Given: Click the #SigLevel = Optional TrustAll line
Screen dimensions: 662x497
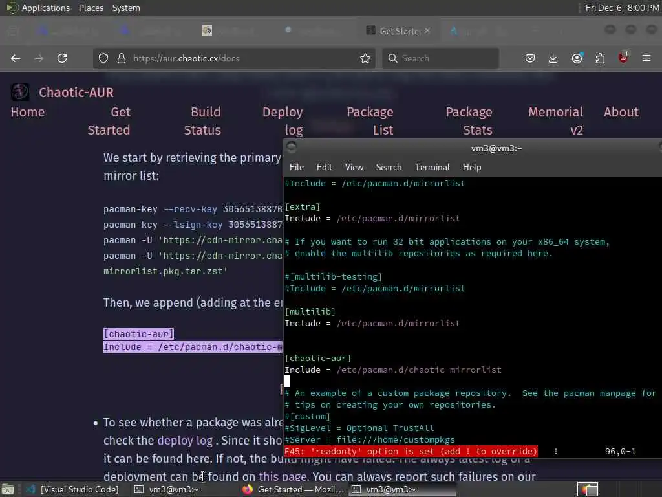Looking at the screenshot, I should 359,428.
